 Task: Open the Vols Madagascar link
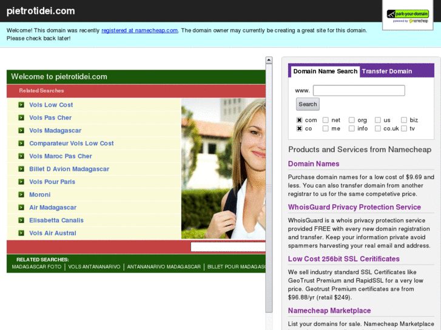click(55, 131)
